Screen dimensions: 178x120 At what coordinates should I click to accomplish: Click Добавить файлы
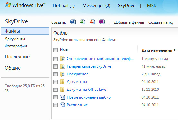(x=129, y=22)
